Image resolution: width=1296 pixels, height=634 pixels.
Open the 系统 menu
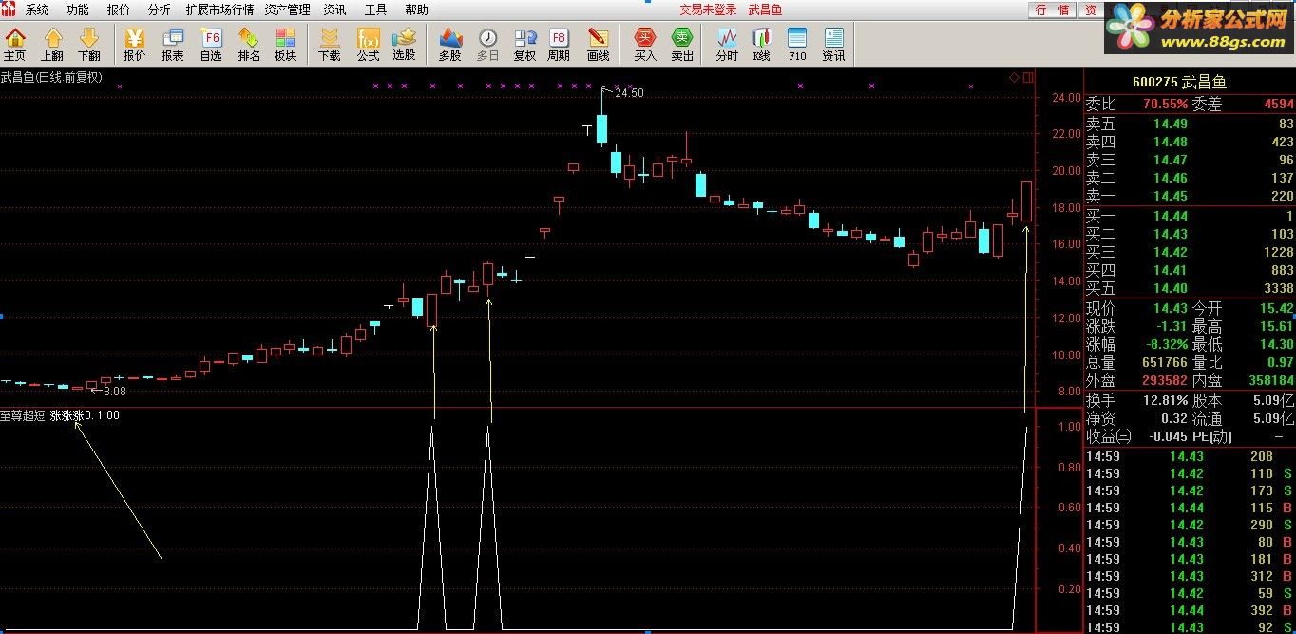(37, 10)
